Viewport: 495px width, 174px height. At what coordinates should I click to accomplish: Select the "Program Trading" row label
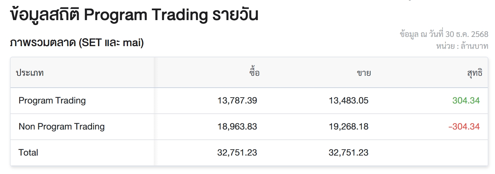(52, 101)
